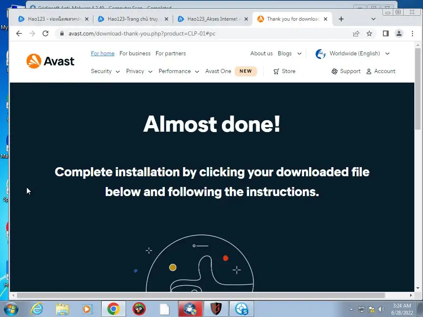
Task: Open the About us link
Action: 261,53
